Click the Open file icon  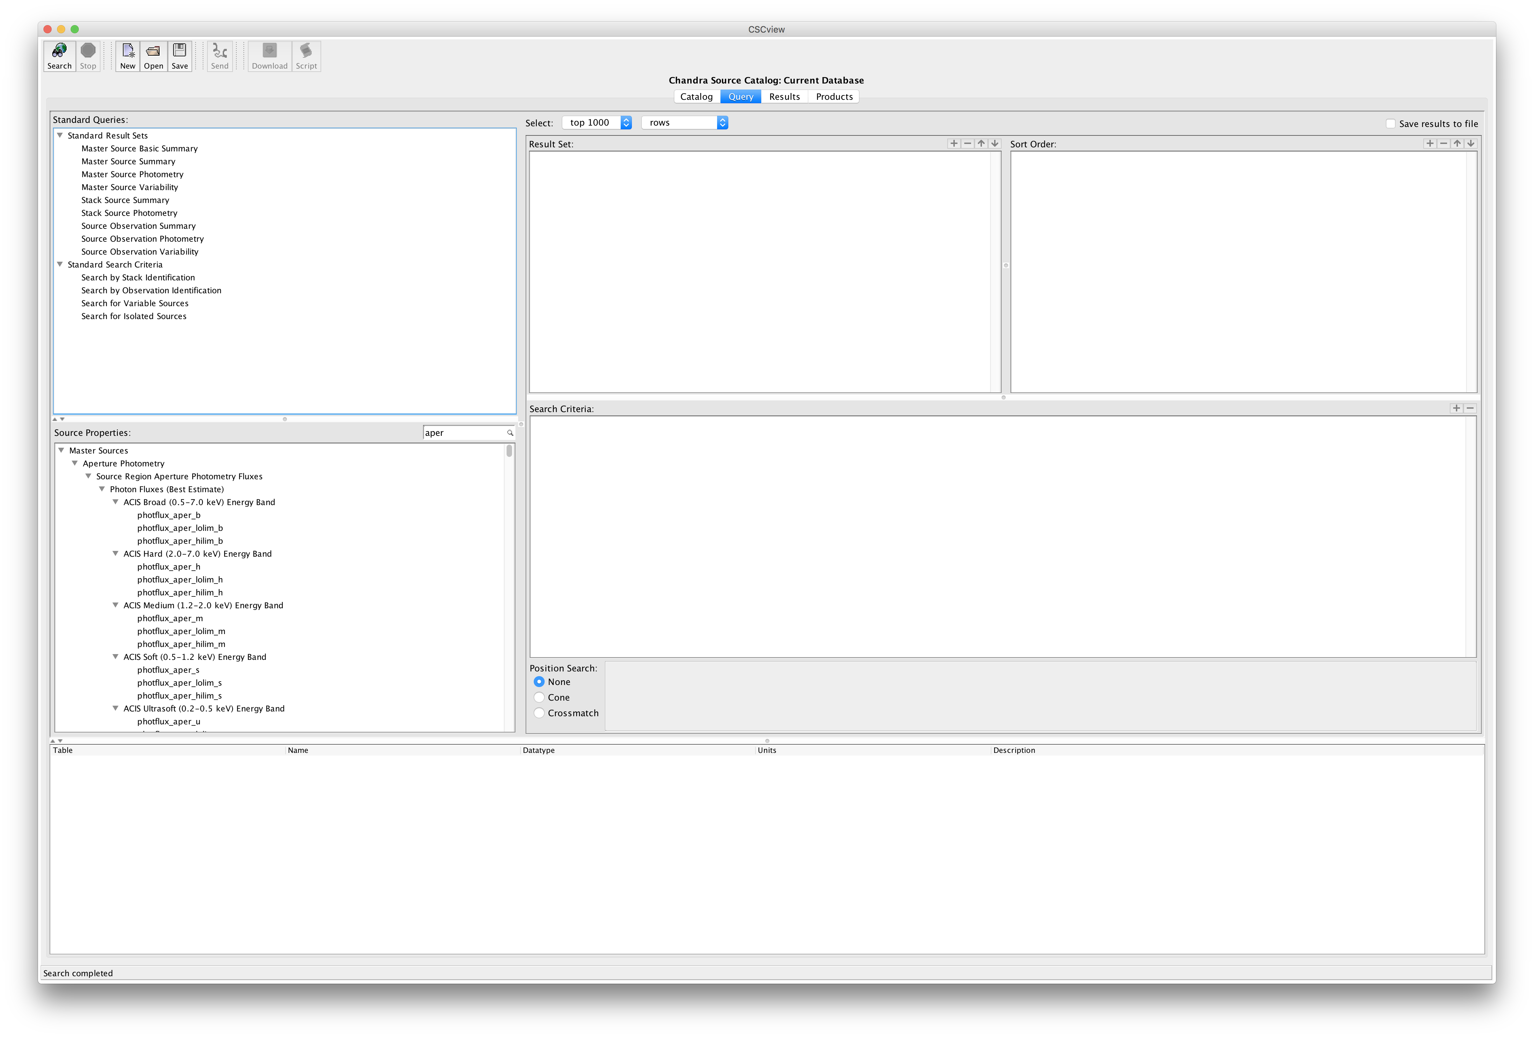(x=153, y=55)
